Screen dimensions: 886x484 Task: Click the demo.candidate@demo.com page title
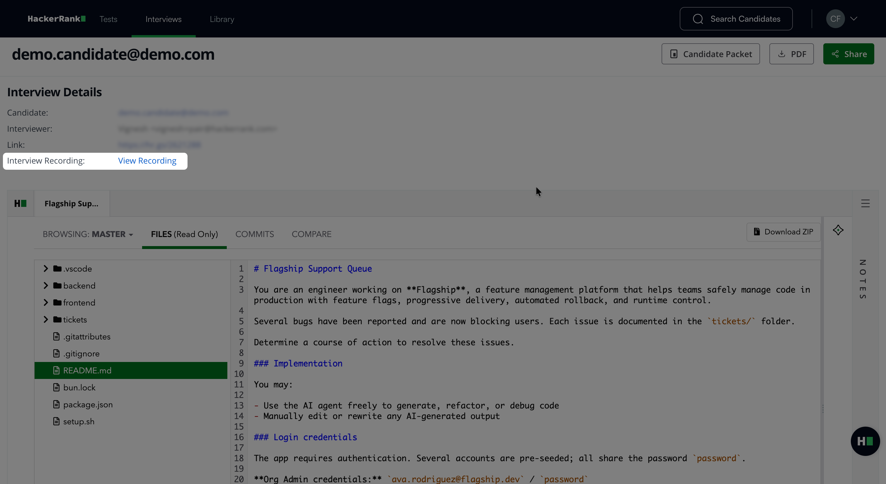[x=113, y=54]
